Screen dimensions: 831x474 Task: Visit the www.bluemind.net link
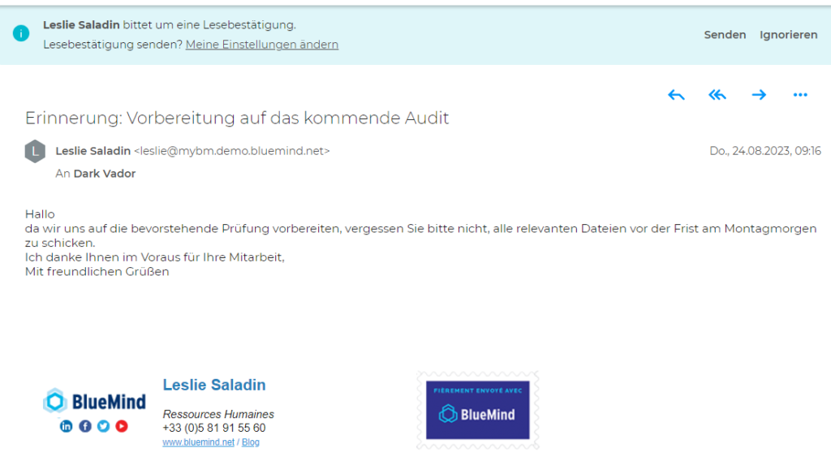click(198, 442)
